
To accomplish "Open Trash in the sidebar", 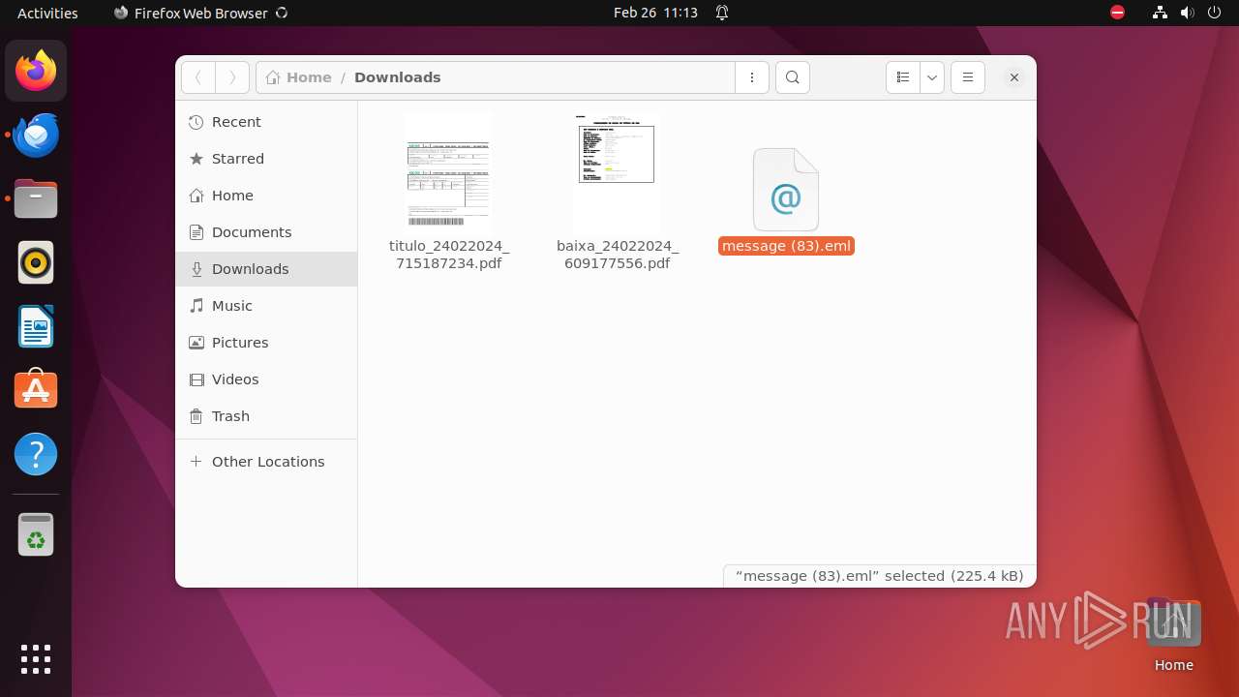I will click(266, 416).
